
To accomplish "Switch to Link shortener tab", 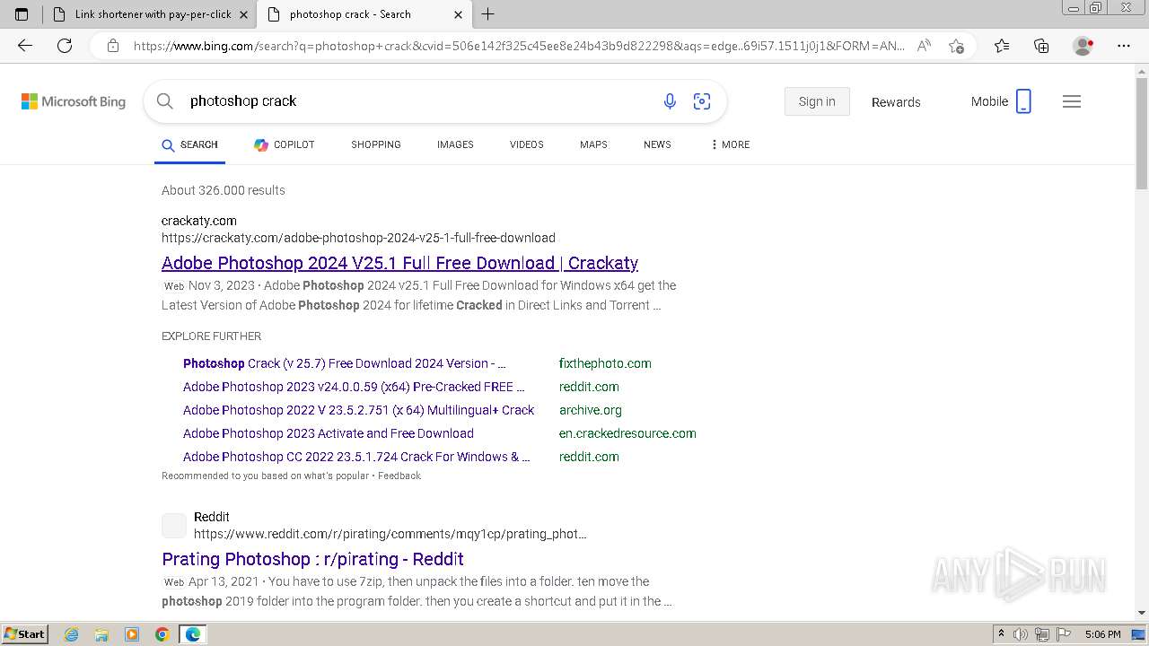I will pyautogui.click(x=148, y=14).
